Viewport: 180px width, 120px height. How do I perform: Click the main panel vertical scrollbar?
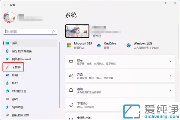coord(179,41)
